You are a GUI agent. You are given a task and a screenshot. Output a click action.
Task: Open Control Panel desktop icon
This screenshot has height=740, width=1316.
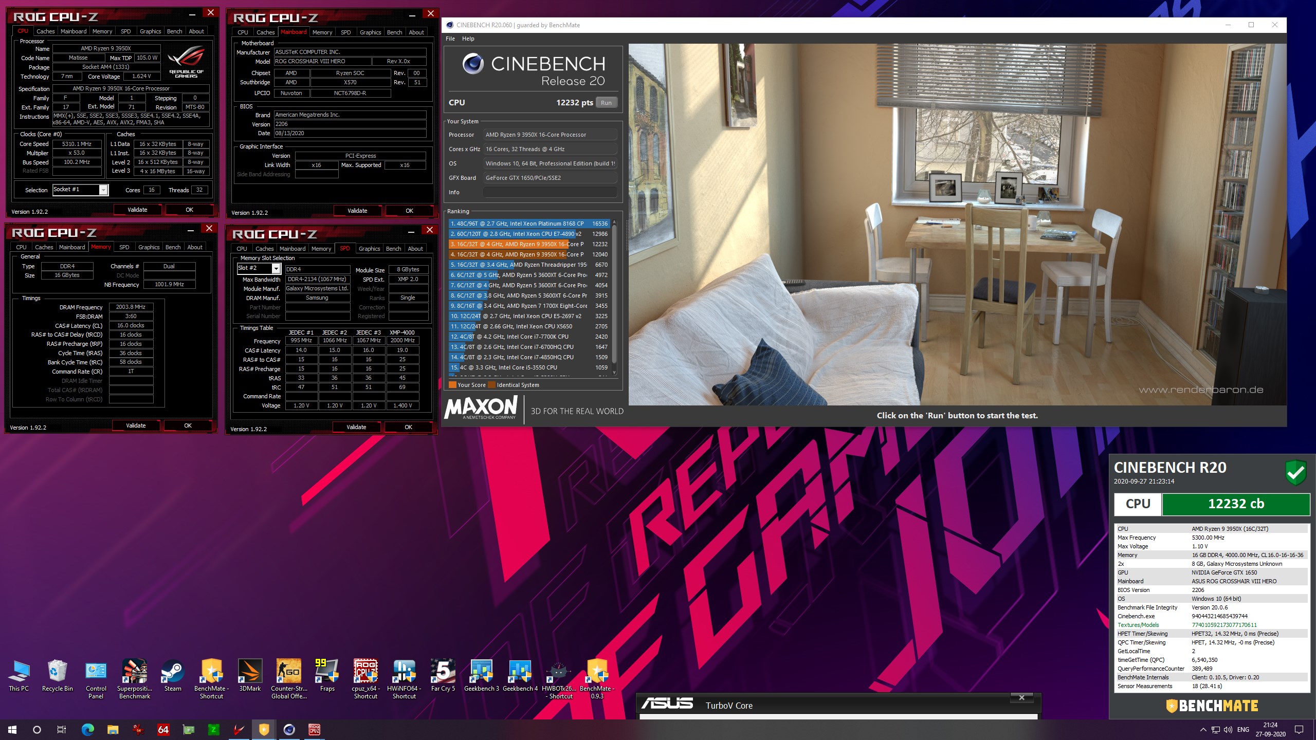[96, 679]
